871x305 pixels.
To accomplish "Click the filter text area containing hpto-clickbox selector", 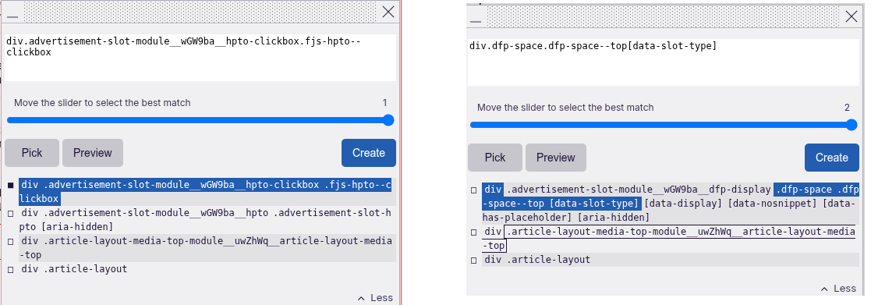I will pos(200,58).
